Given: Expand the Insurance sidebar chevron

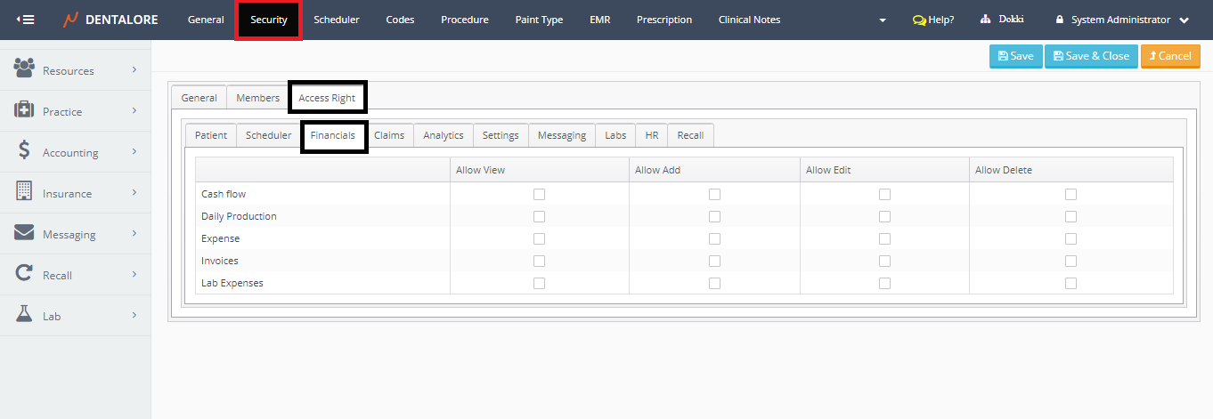Looking at the screenshot, I should pyautogui.click(x=134, y=192).
